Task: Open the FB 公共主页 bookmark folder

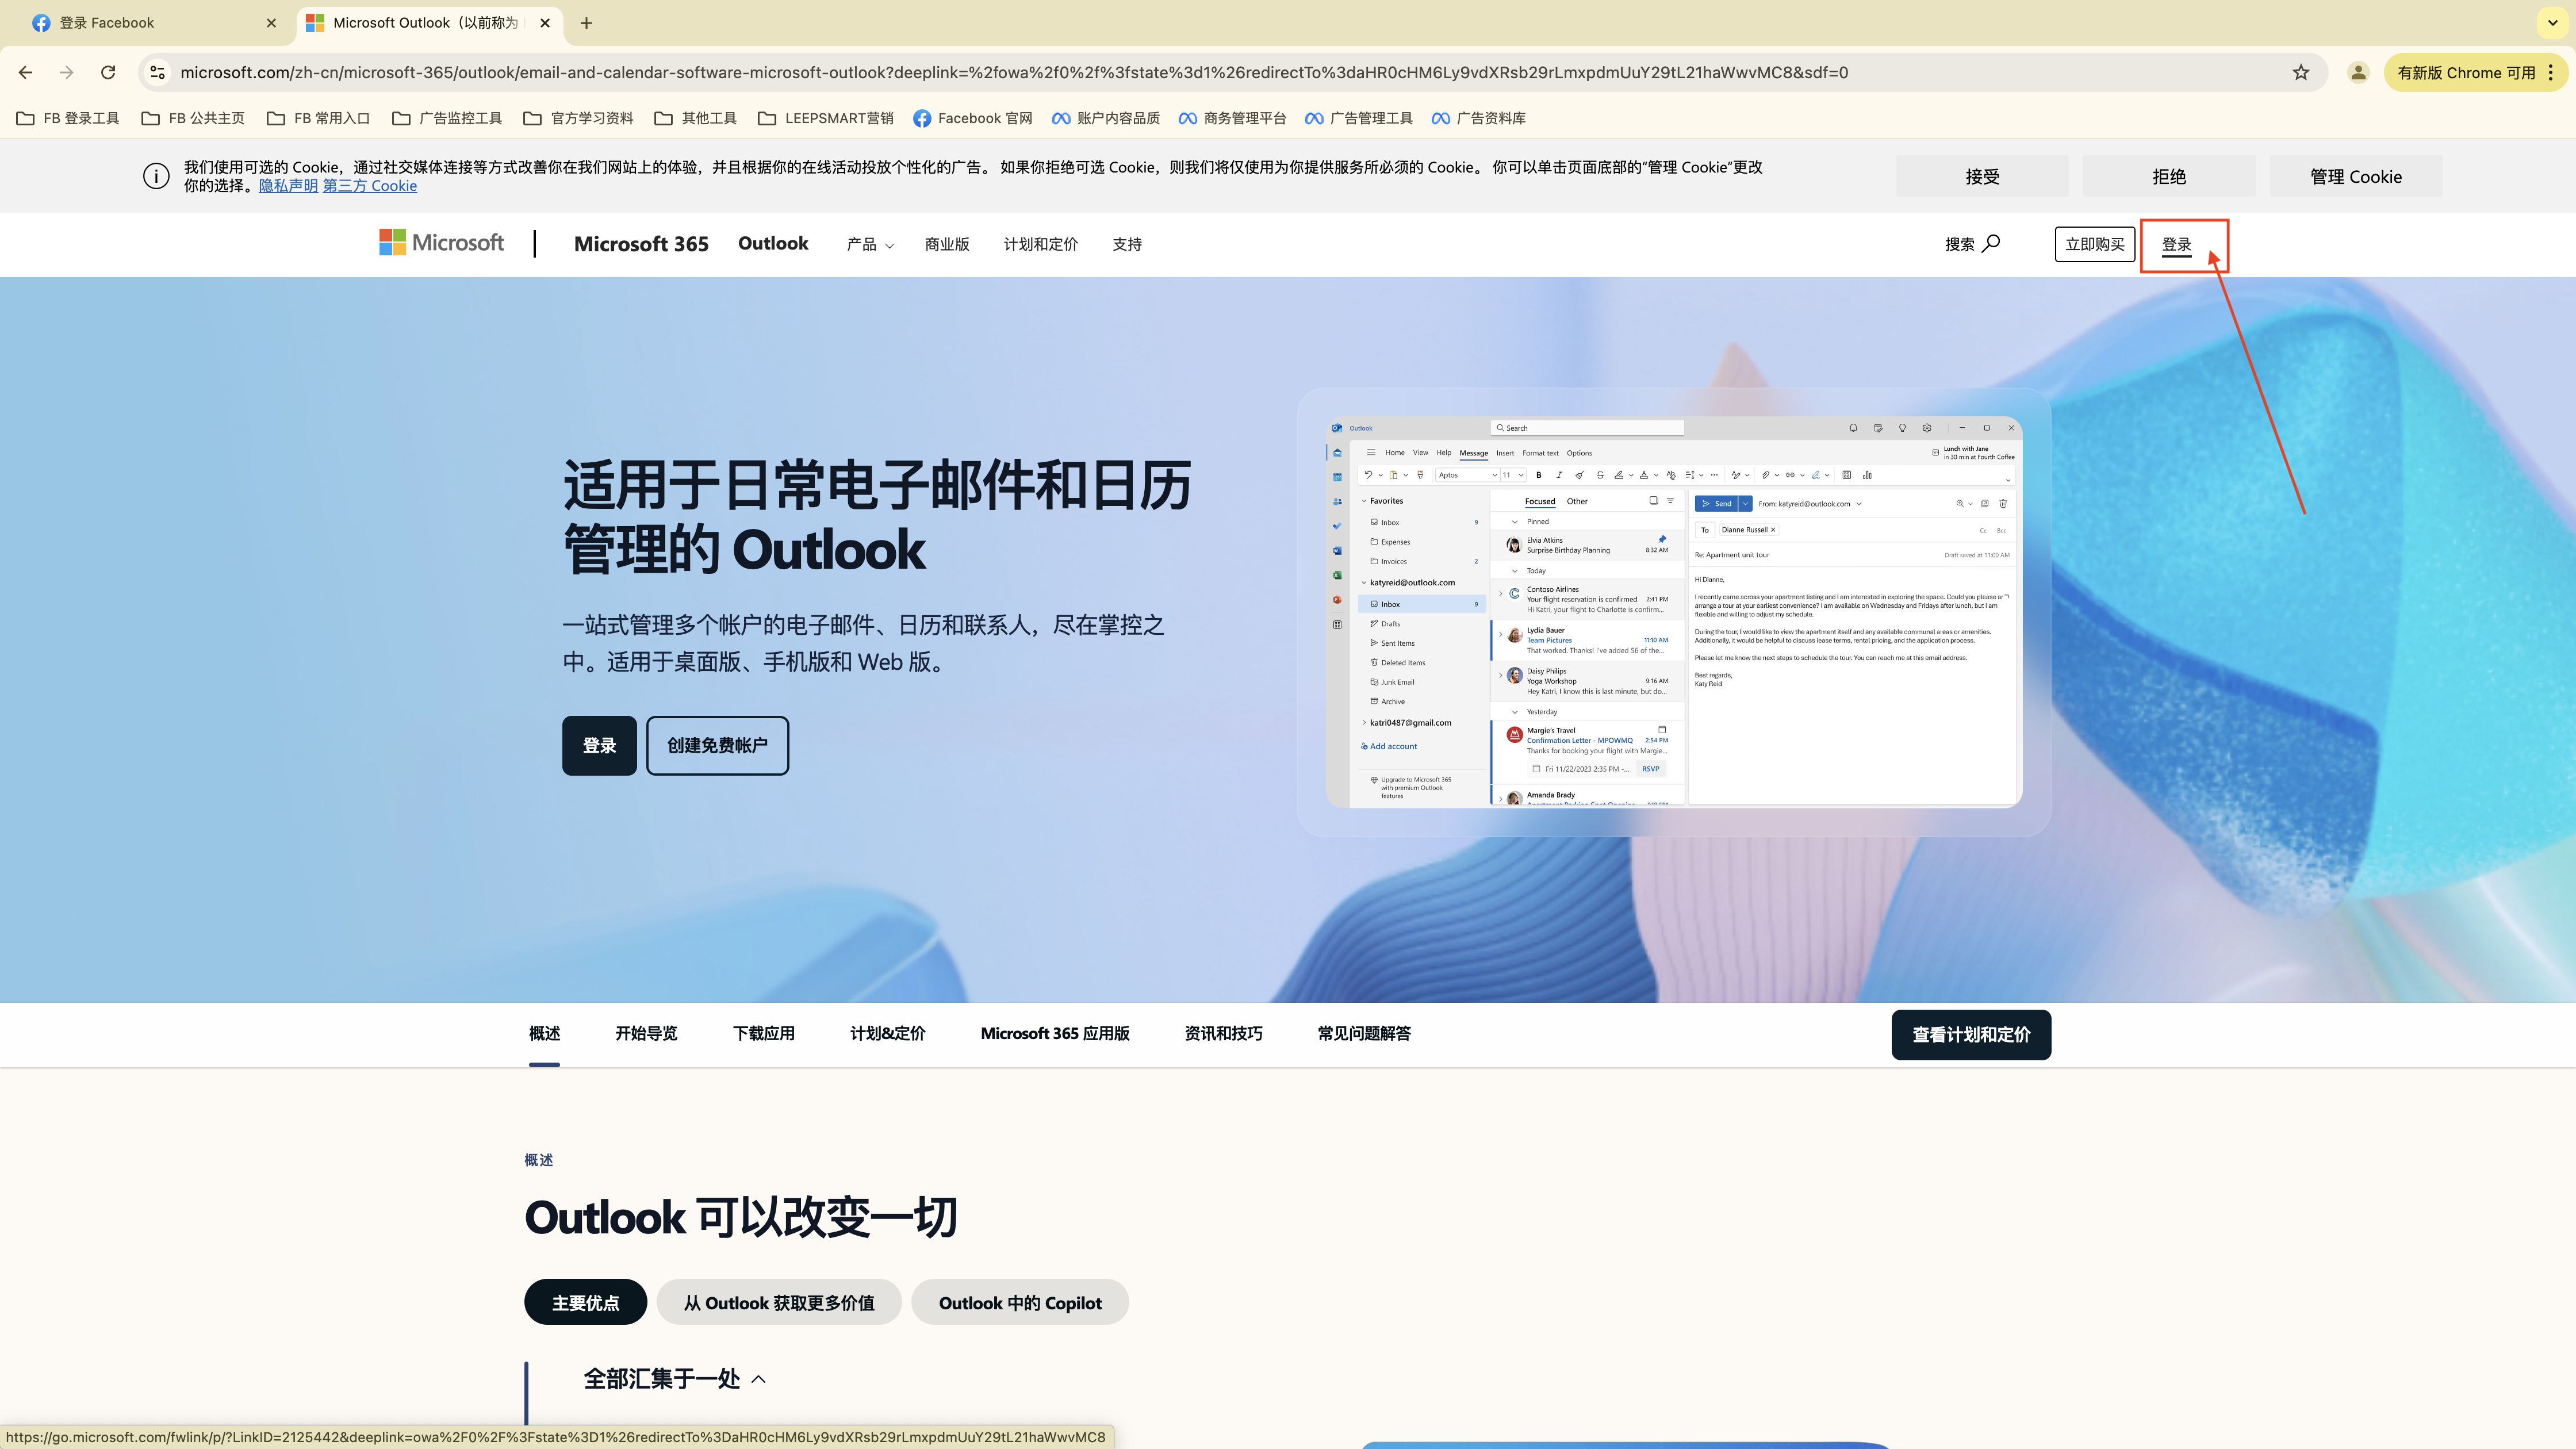Action: click(194, 118)
